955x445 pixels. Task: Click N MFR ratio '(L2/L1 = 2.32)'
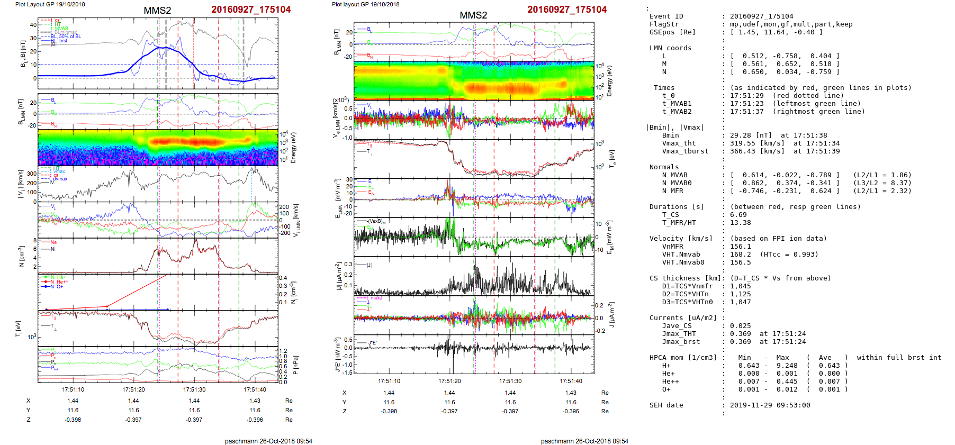click(882, 191)
